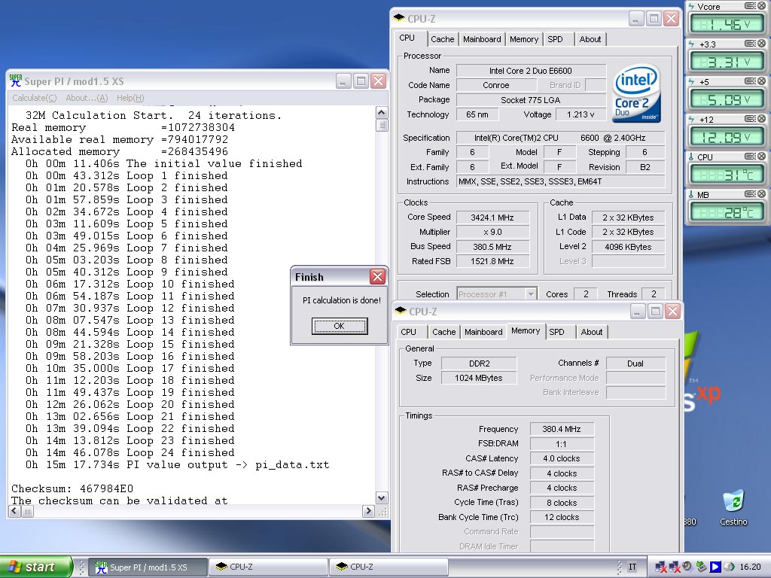
Task: Expand the Processor #1 selection dropdown
Action: (x=531, y=294)
